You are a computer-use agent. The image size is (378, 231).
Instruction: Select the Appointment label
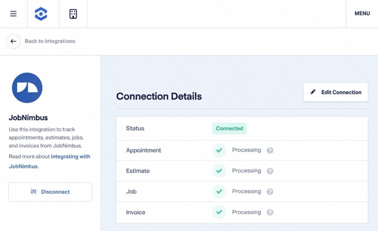(144, 150)
